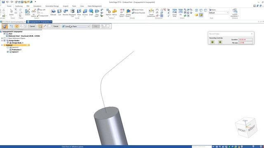Activate the Zoom Area tool
264x148 pixels.
pos(174,13)
